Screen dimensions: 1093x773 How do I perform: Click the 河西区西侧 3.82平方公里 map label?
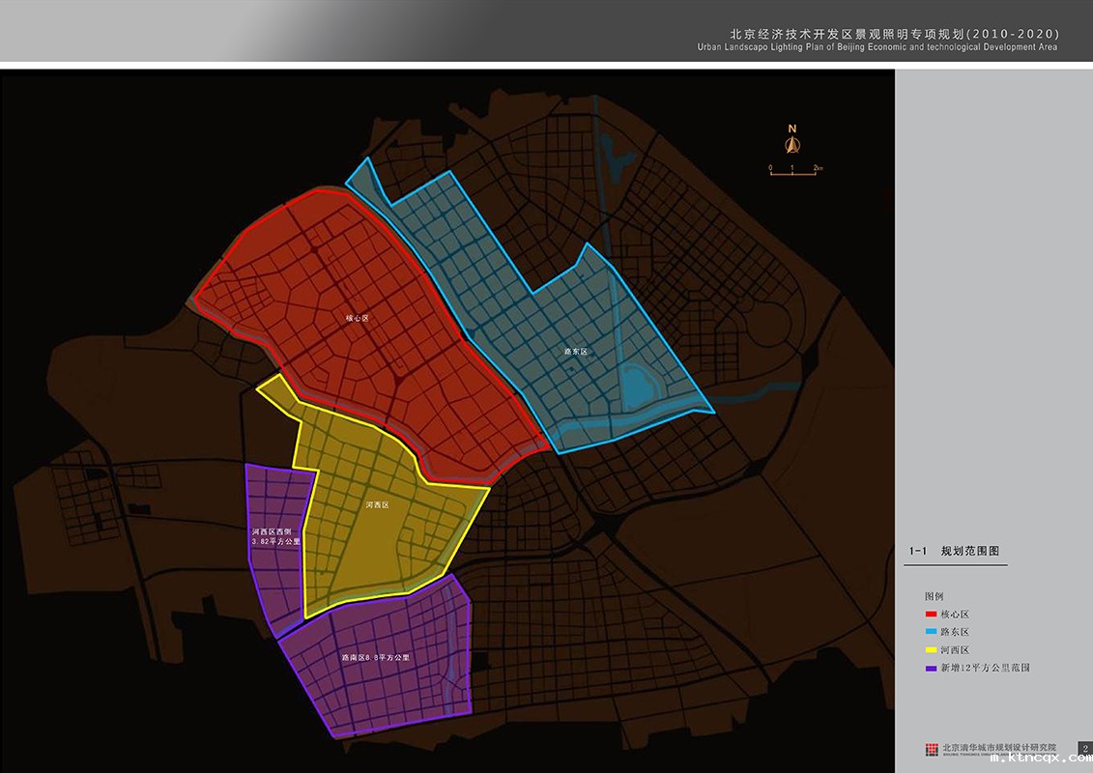pos(275,537)
